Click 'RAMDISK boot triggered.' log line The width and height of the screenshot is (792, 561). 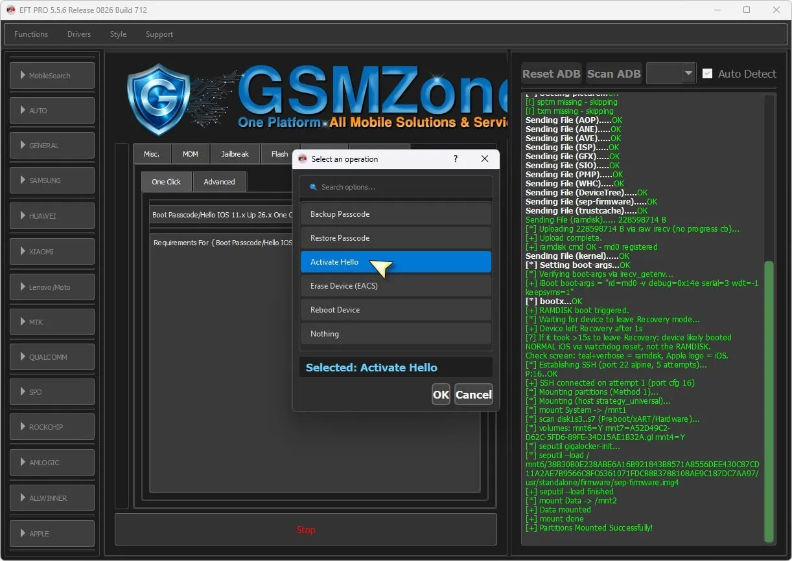pyautogui.click(x=577, y=311)
